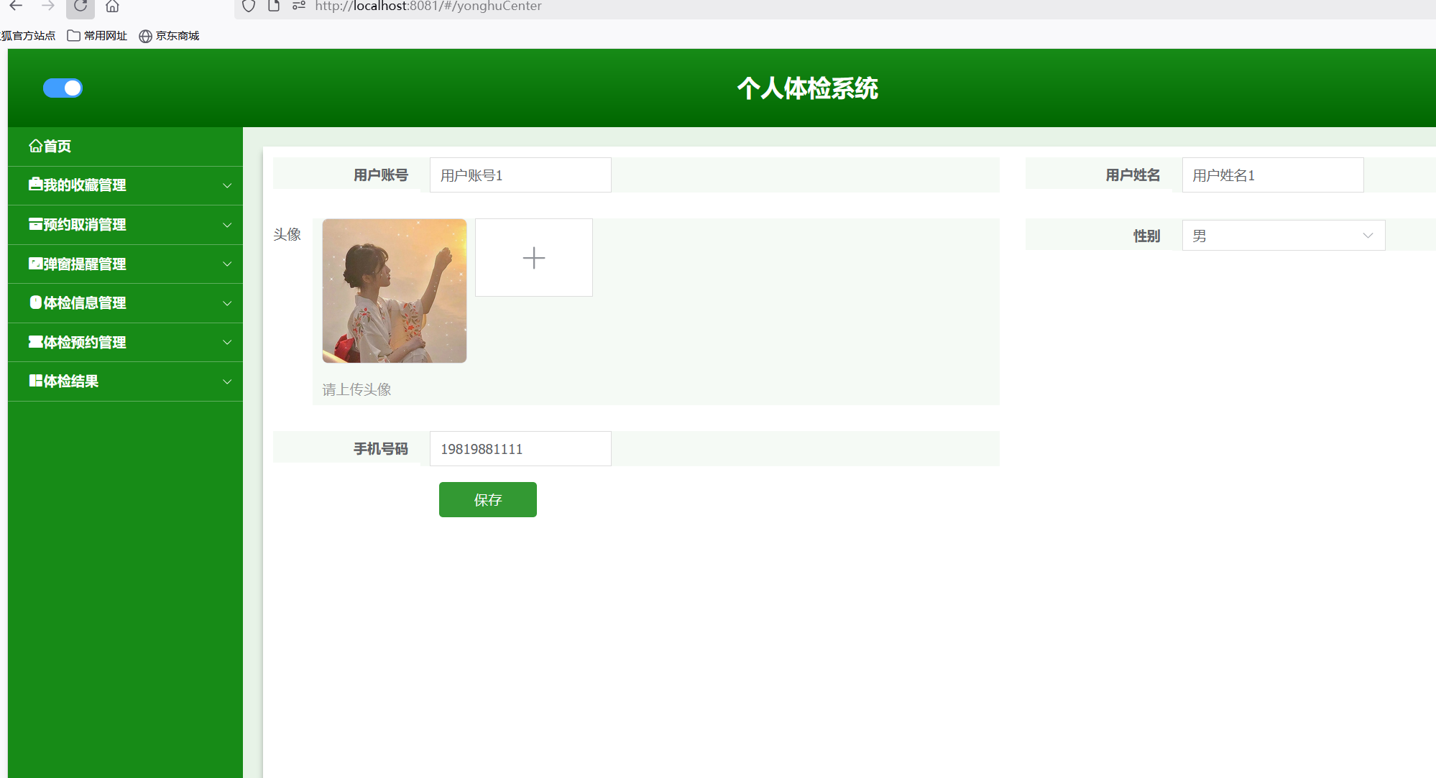Expand 我的收藏管理 using its chevron
The image size is (1436, 778).
click(x=227, y=185)
